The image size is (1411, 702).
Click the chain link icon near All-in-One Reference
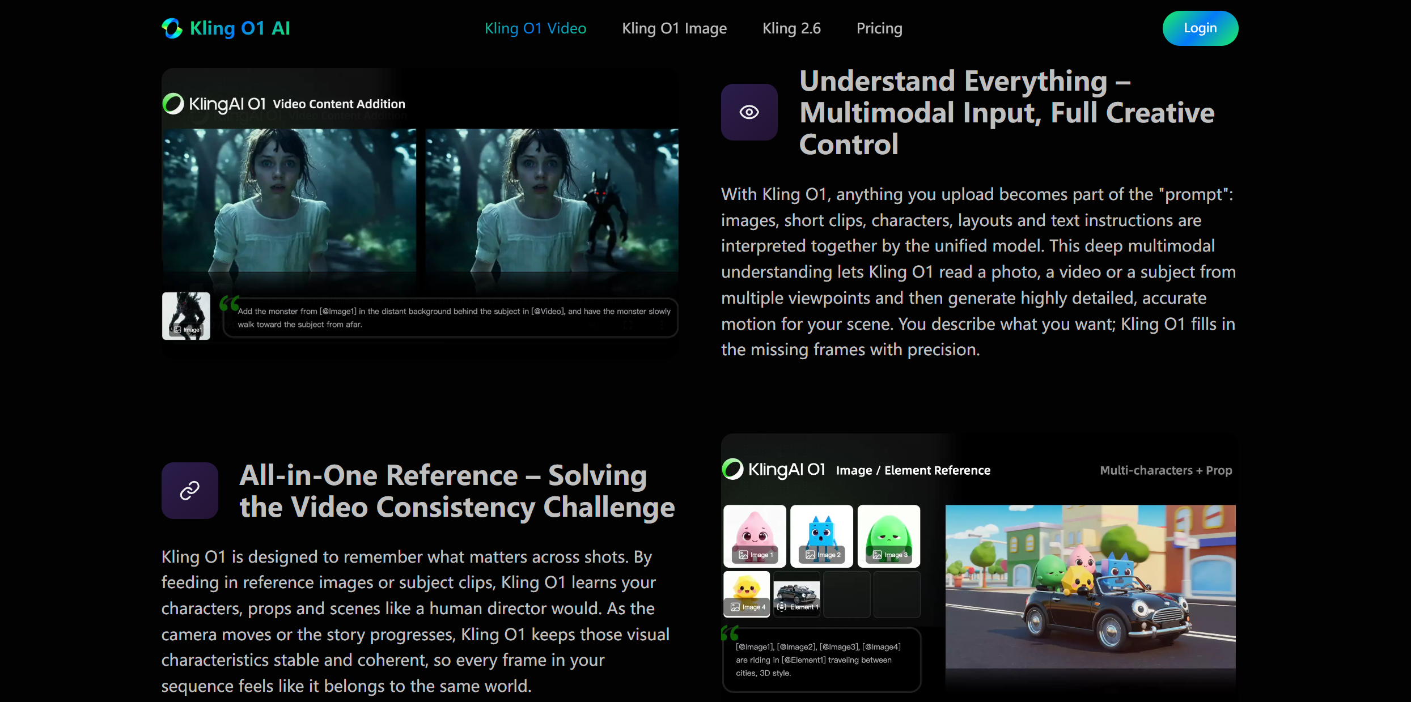click(189, 490)
